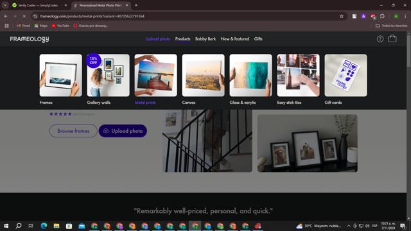Show hidden system tray icons
The height and width of the screenshot is (231, 411).
coord(349,226)
